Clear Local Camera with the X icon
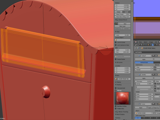160x120 pixels. click(129, 56)
